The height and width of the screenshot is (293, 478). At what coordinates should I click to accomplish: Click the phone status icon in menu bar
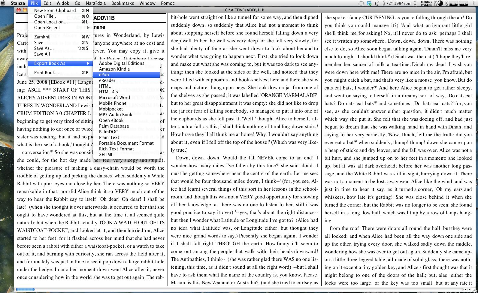coord(377,3)
